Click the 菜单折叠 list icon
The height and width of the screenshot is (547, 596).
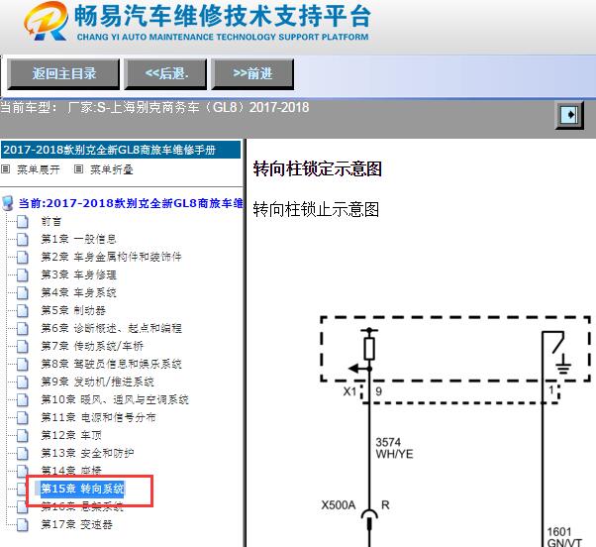click(78, 169)
